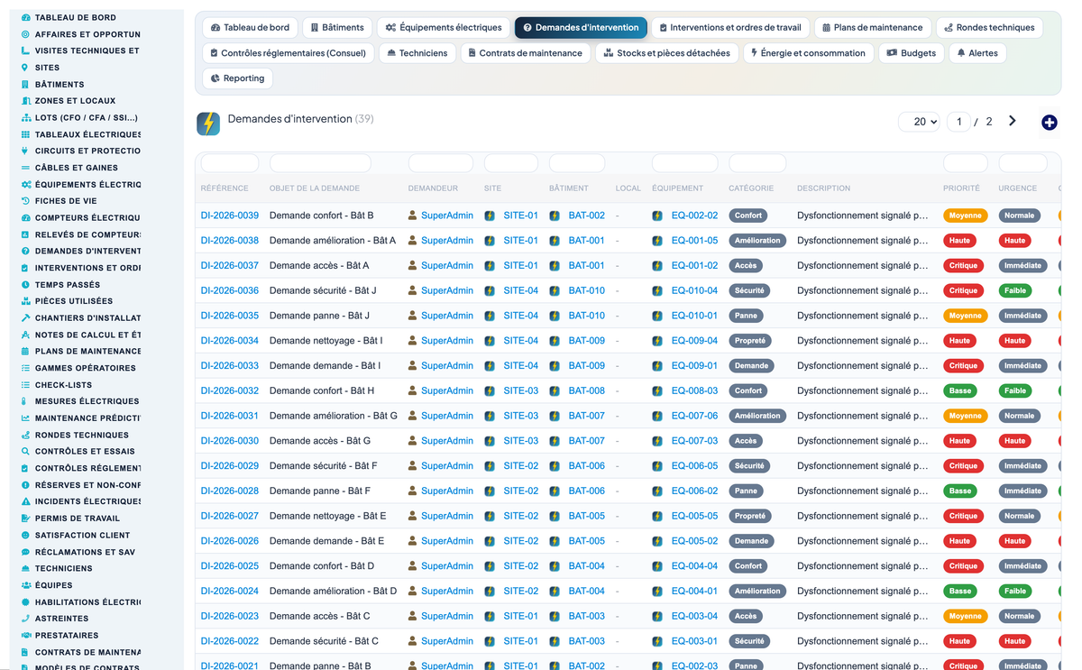Image resolution: width=1082 pixels, height=670 pixels.
Task: Open Tableau de bord in the sidebar
Action: [75, 17]
